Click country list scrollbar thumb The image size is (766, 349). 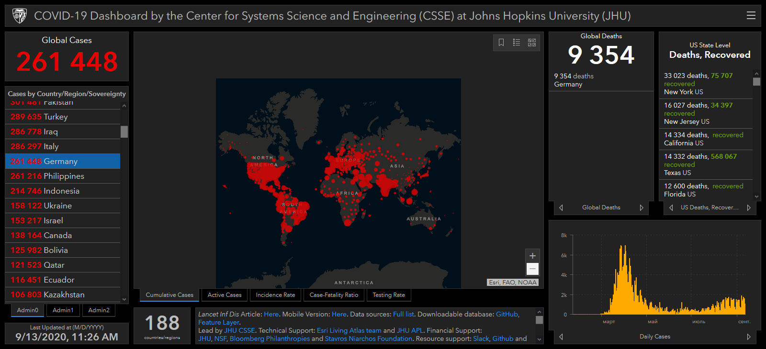[124, 131]
